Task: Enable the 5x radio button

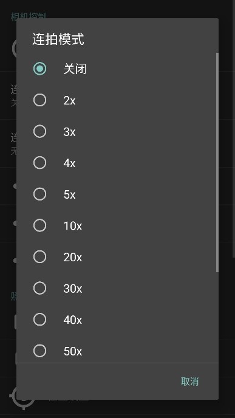Action: 39,194
